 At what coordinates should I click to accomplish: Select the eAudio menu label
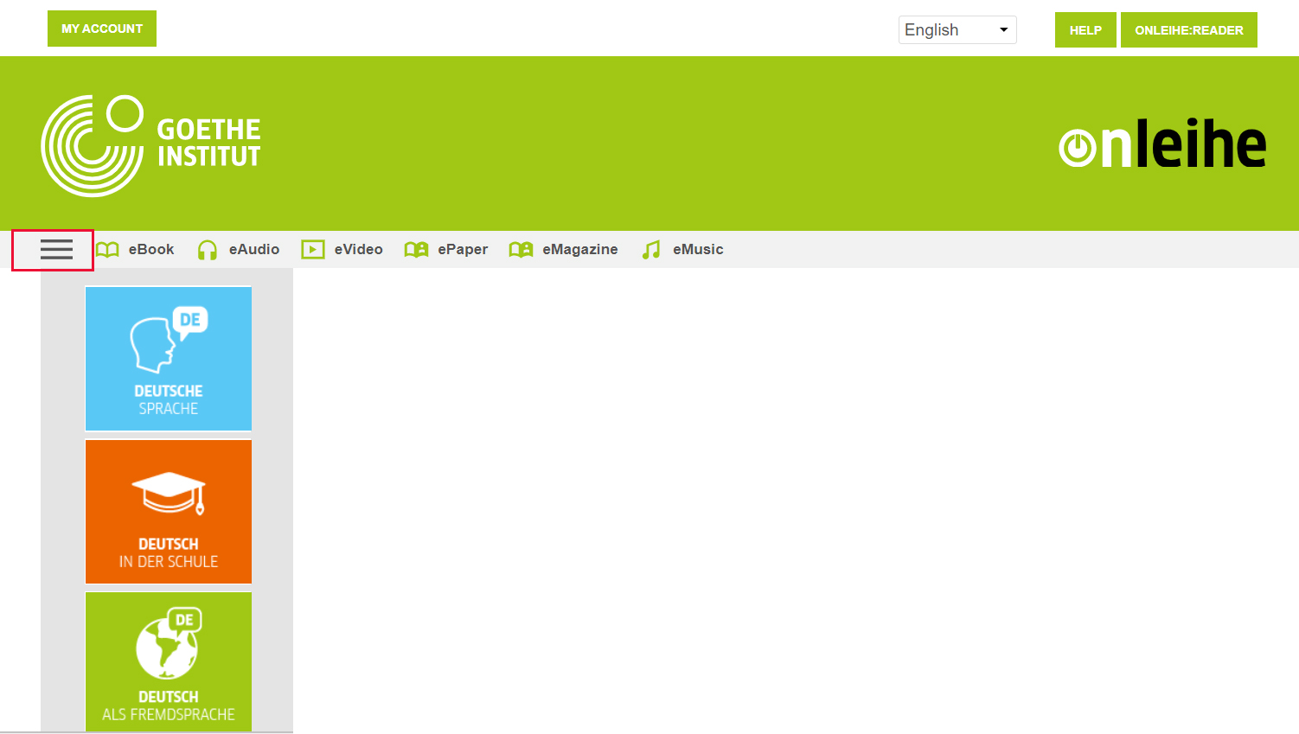(x=254, y=249)
